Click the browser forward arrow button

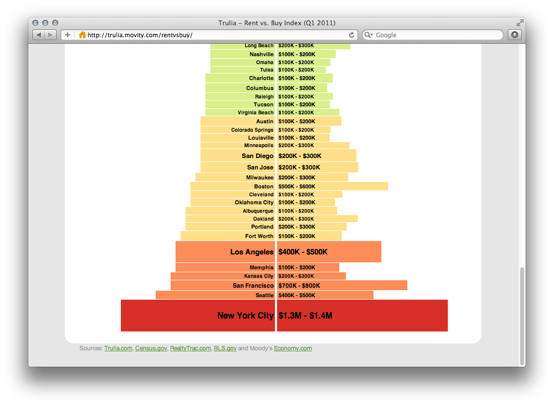[x=51, y=35]
